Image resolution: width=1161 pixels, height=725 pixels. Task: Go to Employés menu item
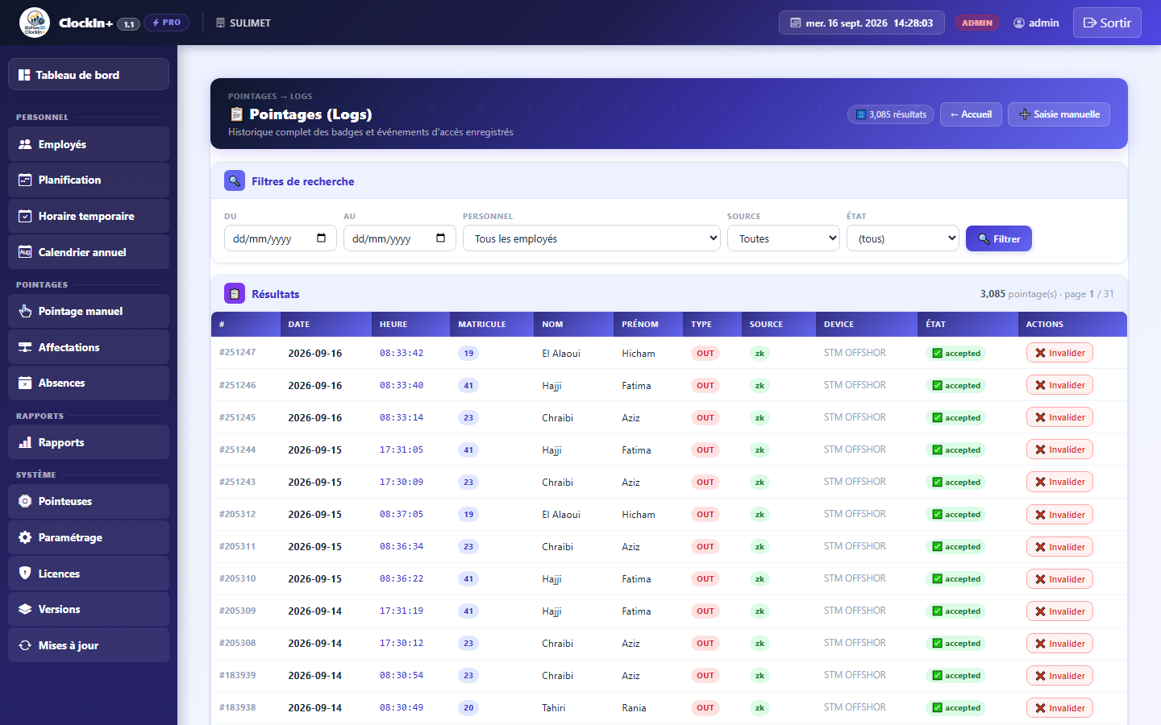[89, 144]
